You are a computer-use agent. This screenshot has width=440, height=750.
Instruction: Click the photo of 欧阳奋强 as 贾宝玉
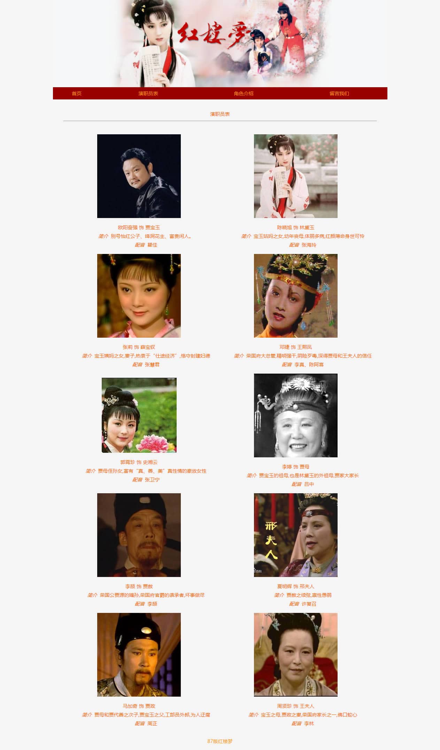coord(139,176)
